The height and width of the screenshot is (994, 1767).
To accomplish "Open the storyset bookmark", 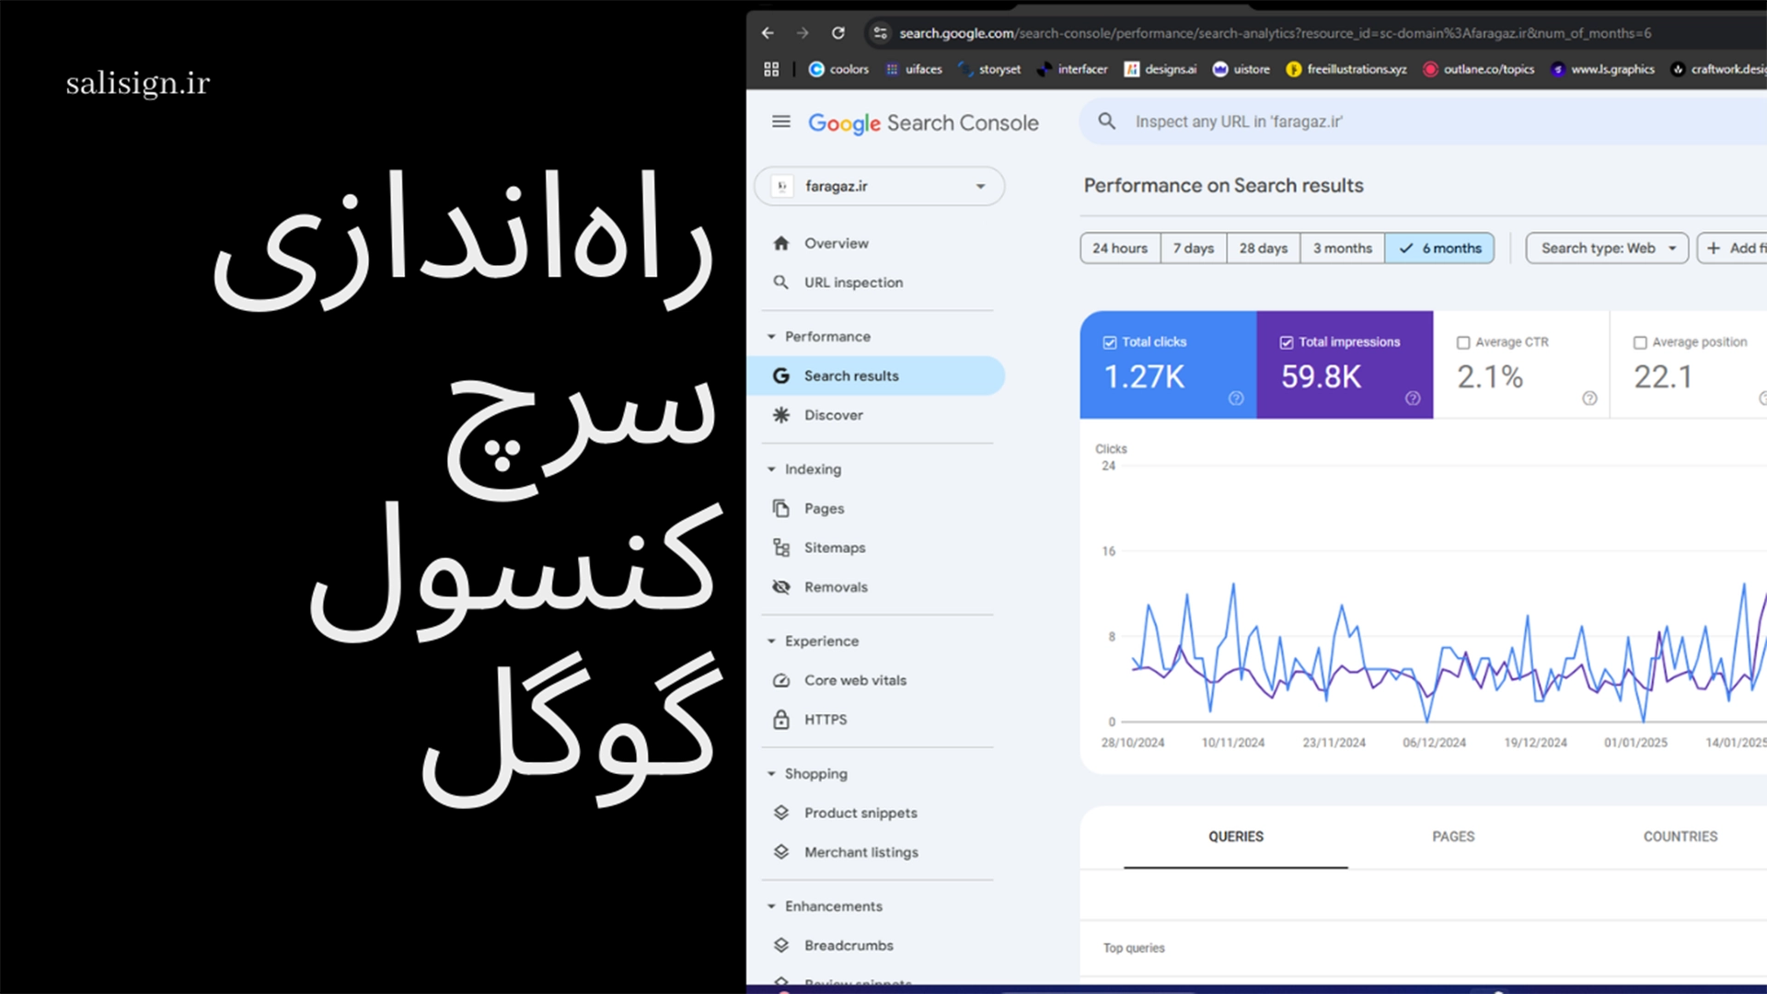I will point(989,69).
